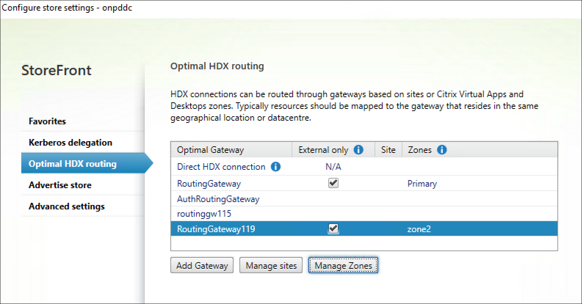Select the Optimal HDX routing tab
The width and height of the screenshot is (582, 304).
coord(73,164)
